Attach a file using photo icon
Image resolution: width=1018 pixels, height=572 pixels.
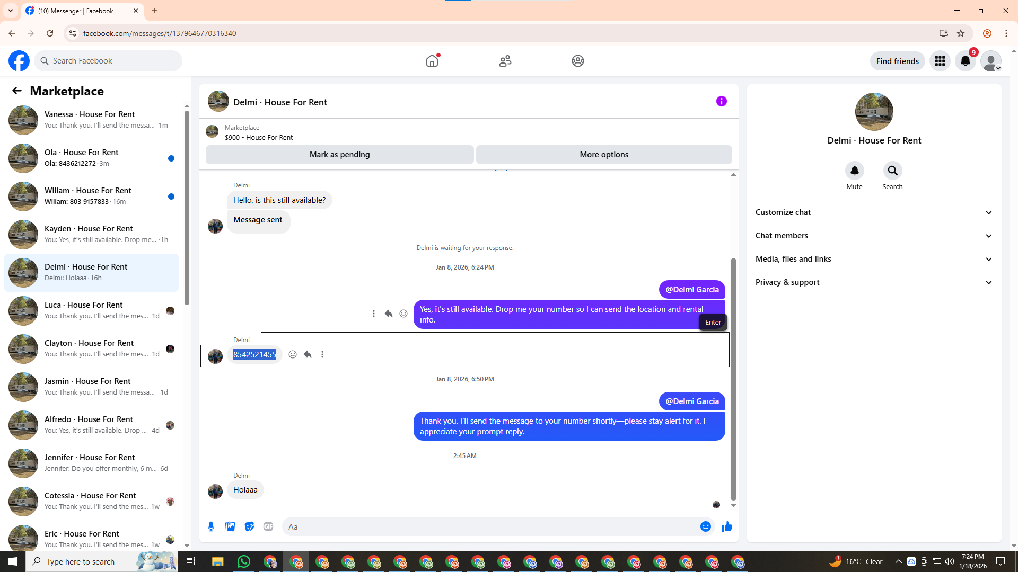click(x=230, y=526)
